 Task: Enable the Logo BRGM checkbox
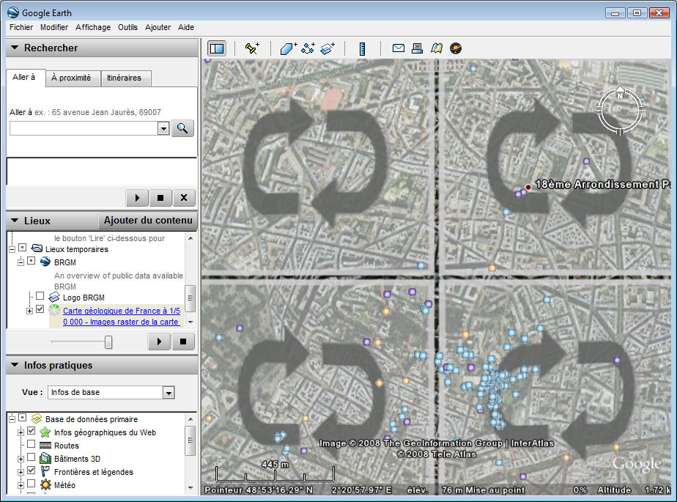point(40,296)
